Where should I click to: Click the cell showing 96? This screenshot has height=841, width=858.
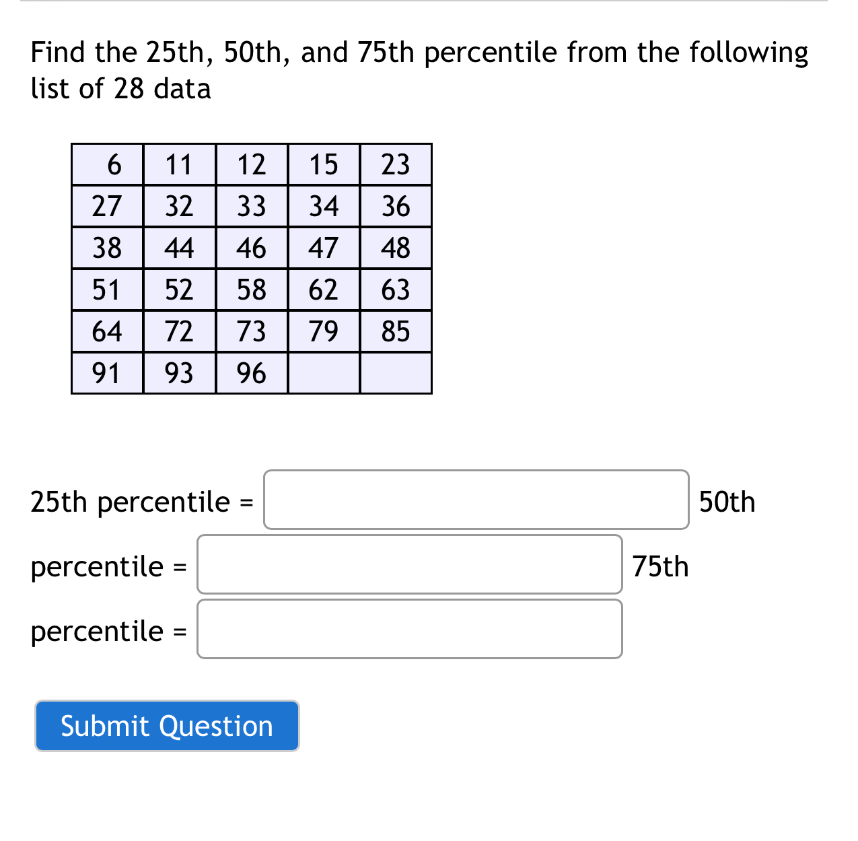[251, 373]
